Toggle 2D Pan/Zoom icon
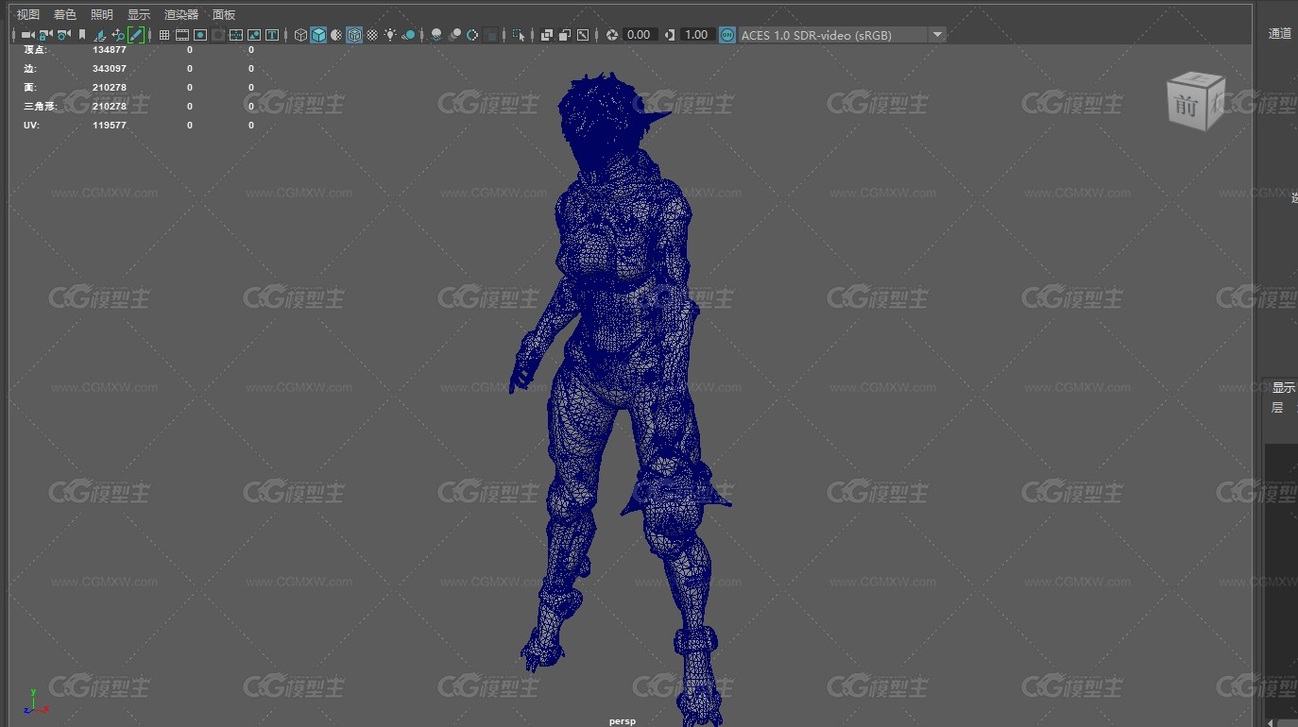 click(118, 35)
